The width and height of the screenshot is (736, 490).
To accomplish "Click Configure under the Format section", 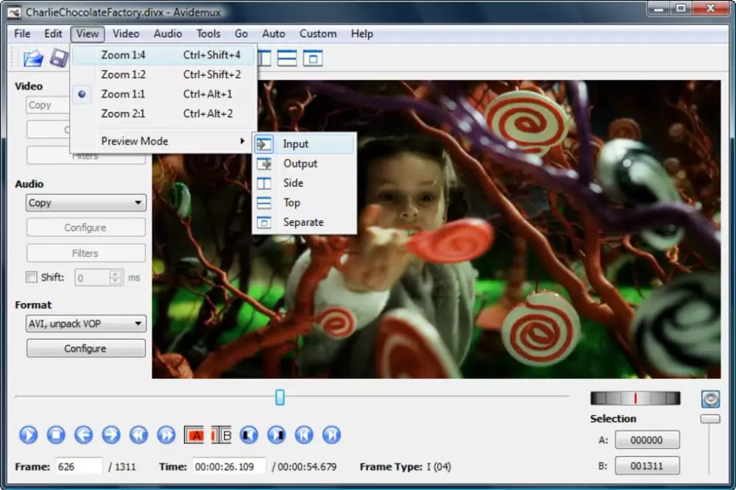I will (85, 347).
